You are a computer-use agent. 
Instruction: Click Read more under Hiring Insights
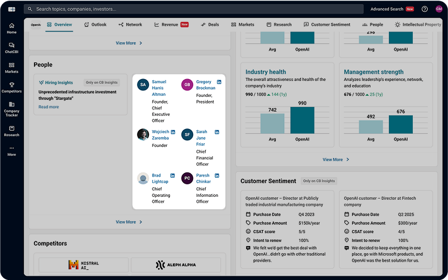pos(49,107)
